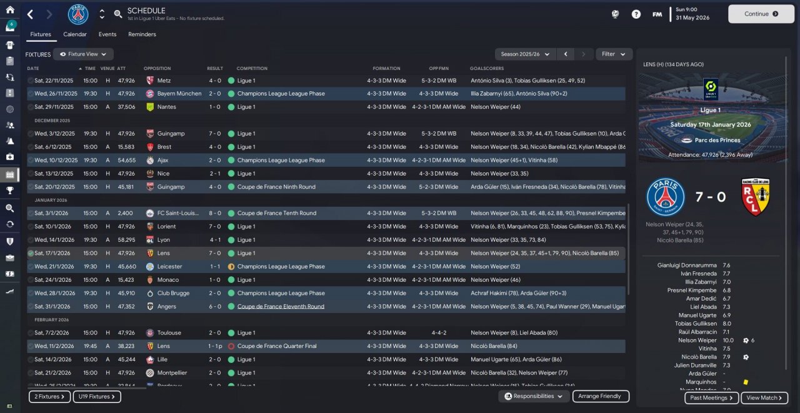Viewport: 800px width, 413px height.
Task: Open the Competitions trophy icon
Action: pyautogui.click(x=10, y=191)
